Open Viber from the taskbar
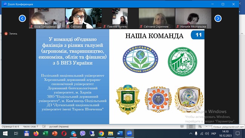 click(x=83, y=133)
